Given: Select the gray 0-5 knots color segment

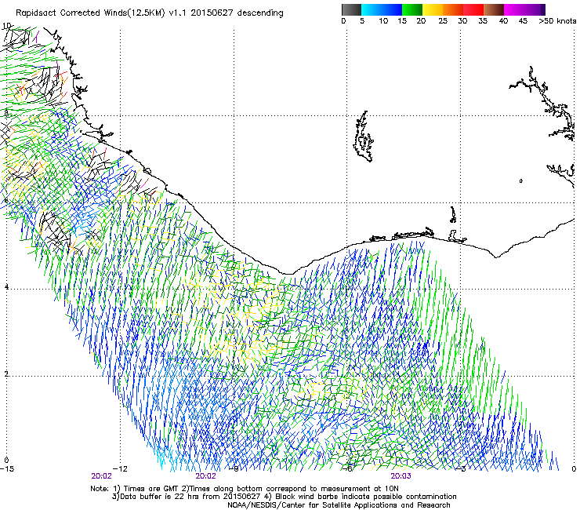Looking at the screenshot, I should coord(351,9).
